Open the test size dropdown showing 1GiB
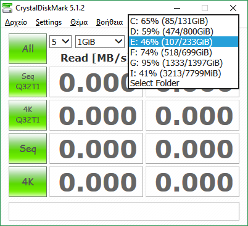 [x=100, y=42]
